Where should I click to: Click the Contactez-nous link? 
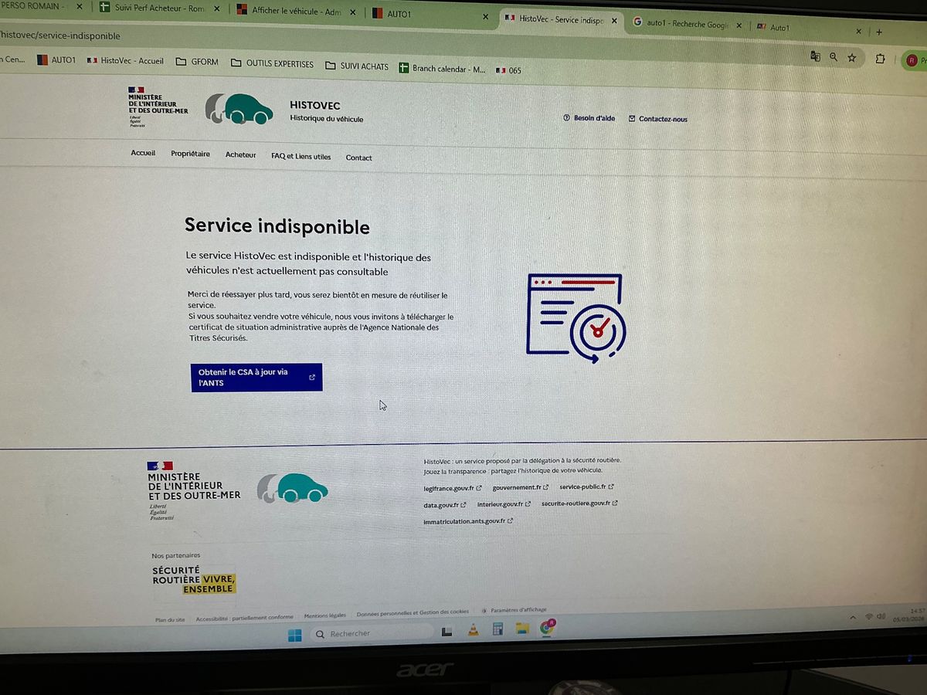coord(657,119)
